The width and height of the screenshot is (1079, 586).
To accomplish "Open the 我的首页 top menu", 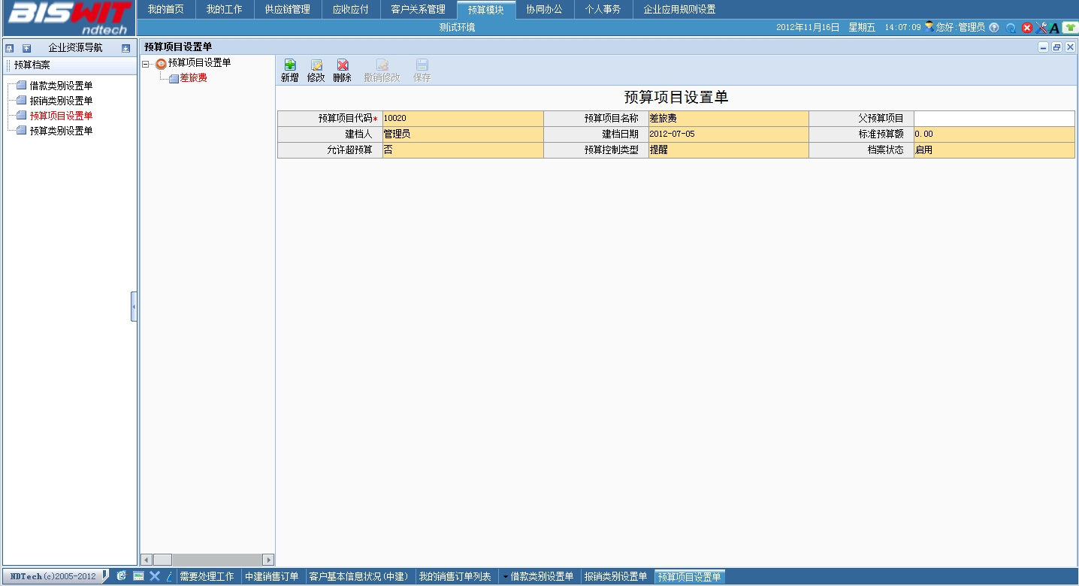I will pyautogui.click(x=166, y=10).
